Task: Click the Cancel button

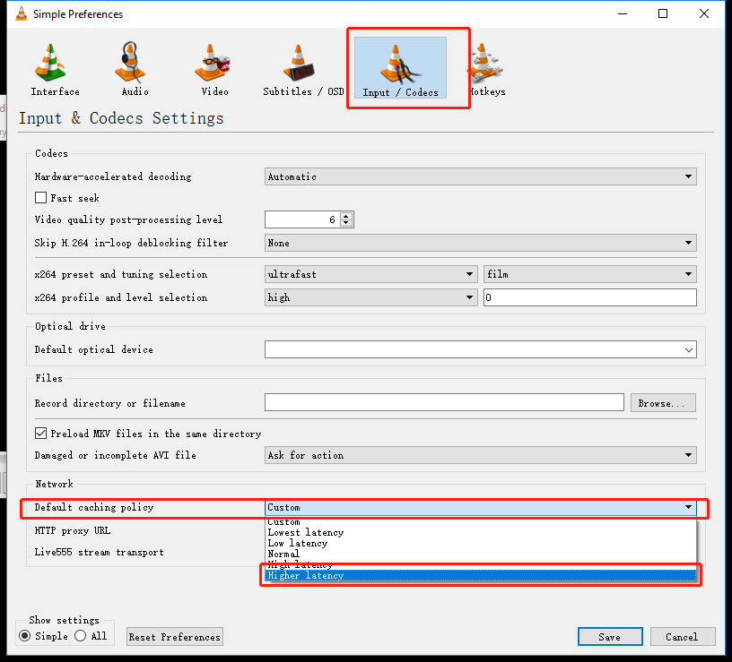Action: 682,637
